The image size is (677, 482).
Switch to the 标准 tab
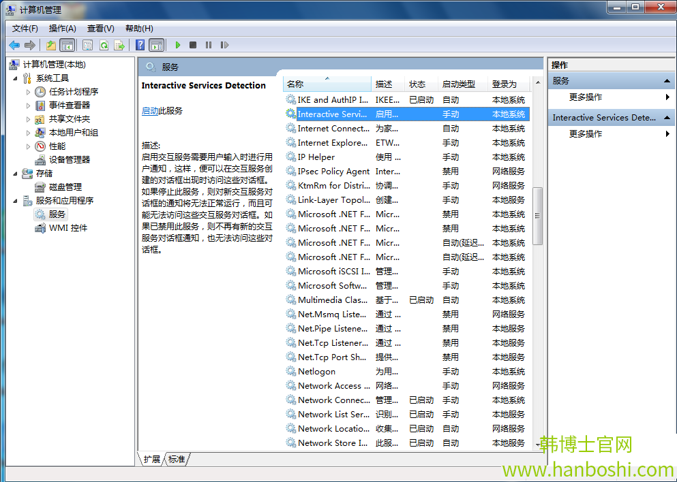176,459
